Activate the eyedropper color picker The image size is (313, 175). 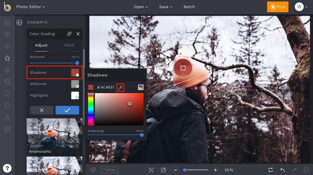120,87
